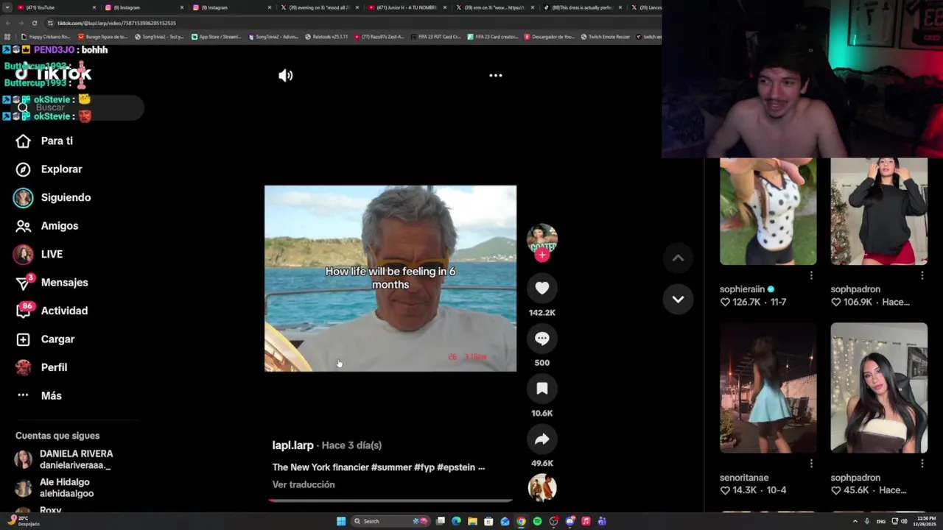Viewport: 943px width, 530px height.
Task: Reload the page with the refresh button
Action: (34, 23)
